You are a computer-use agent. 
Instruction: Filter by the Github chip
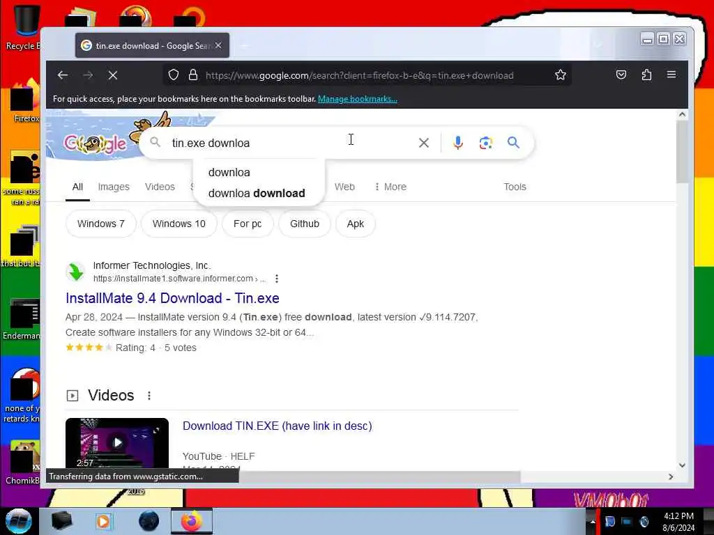point(304,224)
